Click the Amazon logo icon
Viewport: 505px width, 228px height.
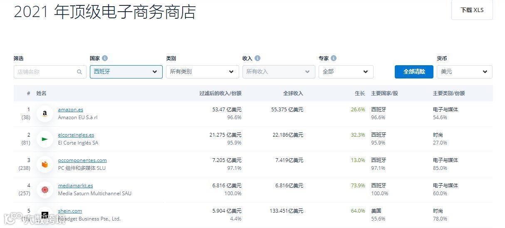point(45,114)
